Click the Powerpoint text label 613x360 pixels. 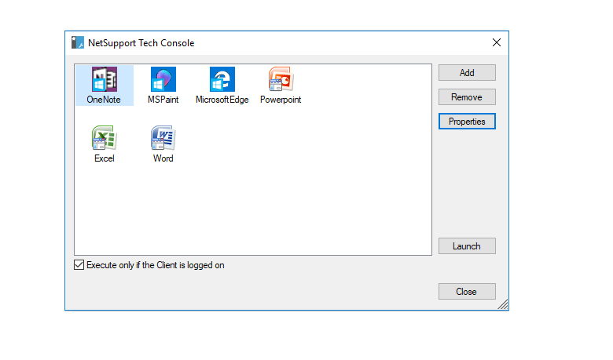[281, 100]
